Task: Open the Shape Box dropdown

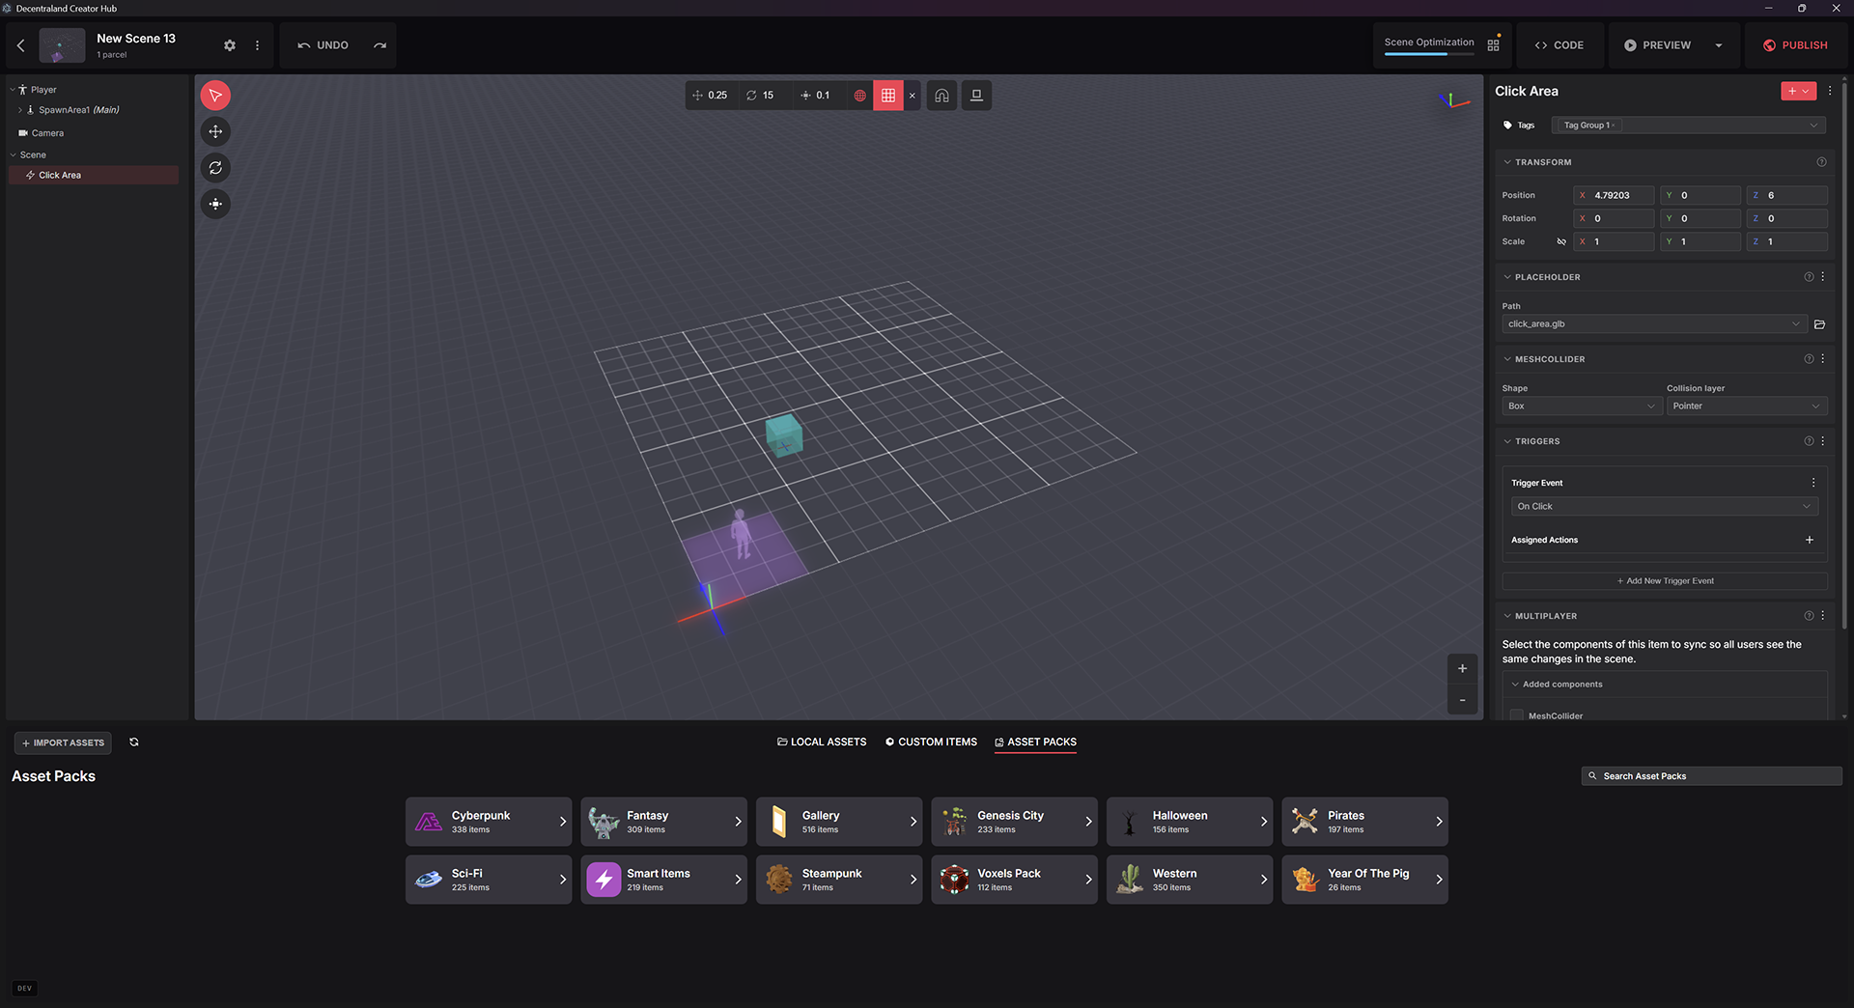Action: [x=1582, y=406]
